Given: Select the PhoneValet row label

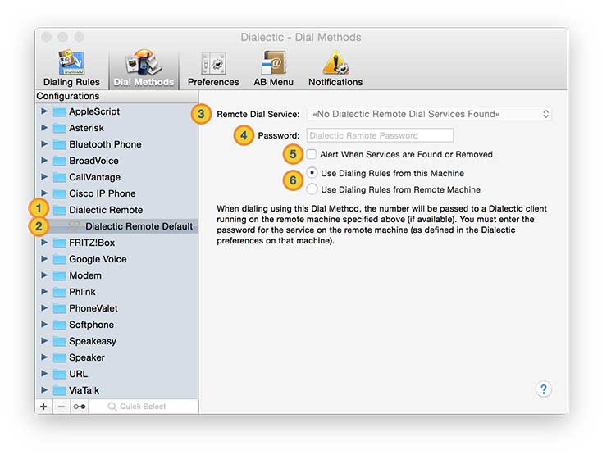Looking at the screenshot, I should click(x=93, y=308).
